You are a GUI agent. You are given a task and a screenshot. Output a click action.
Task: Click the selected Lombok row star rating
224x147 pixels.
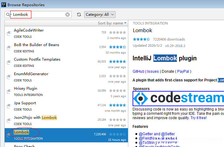tap(117, 134)
